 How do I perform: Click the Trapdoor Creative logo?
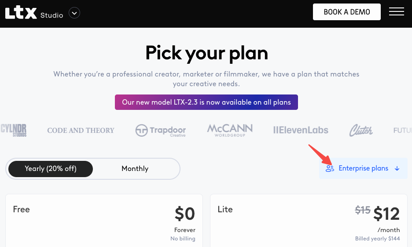coord(161,131)
